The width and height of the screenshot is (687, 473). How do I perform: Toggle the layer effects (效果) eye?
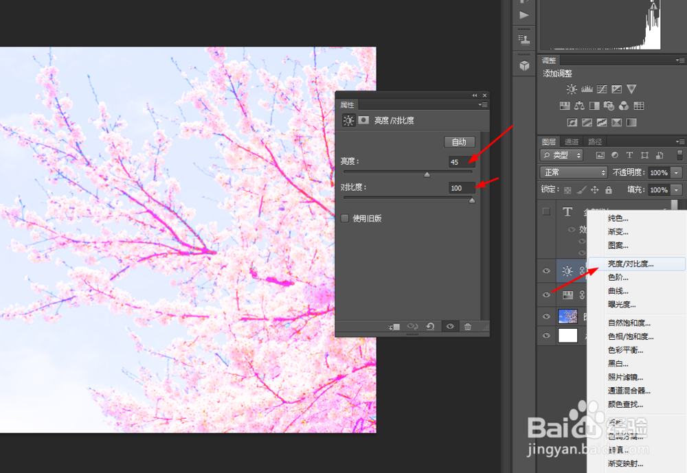pyautogui.click(x=572, y=229)
